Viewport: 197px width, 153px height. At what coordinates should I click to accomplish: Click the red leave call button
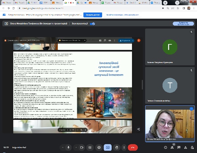[132, 147]
